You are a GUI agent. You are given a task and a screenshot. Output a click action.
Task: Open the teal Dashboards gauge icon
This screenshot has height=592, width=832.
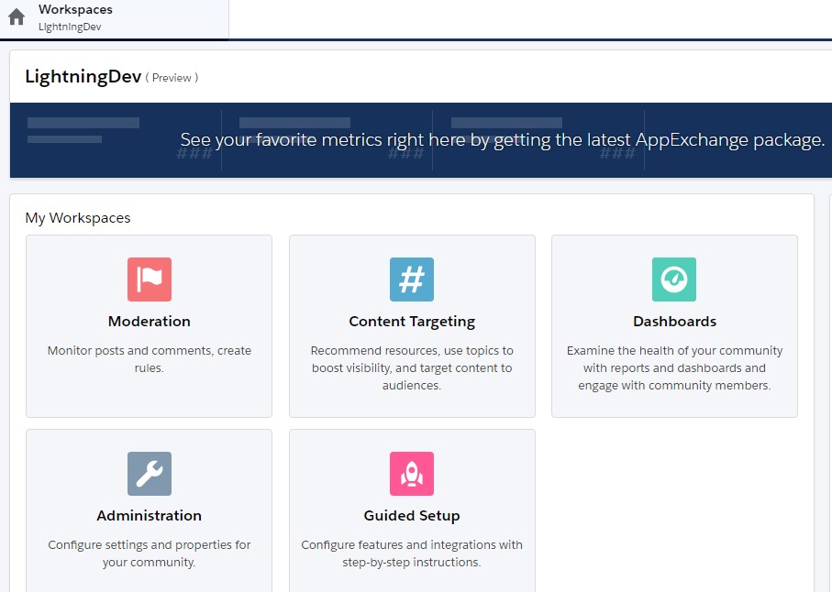674,280
